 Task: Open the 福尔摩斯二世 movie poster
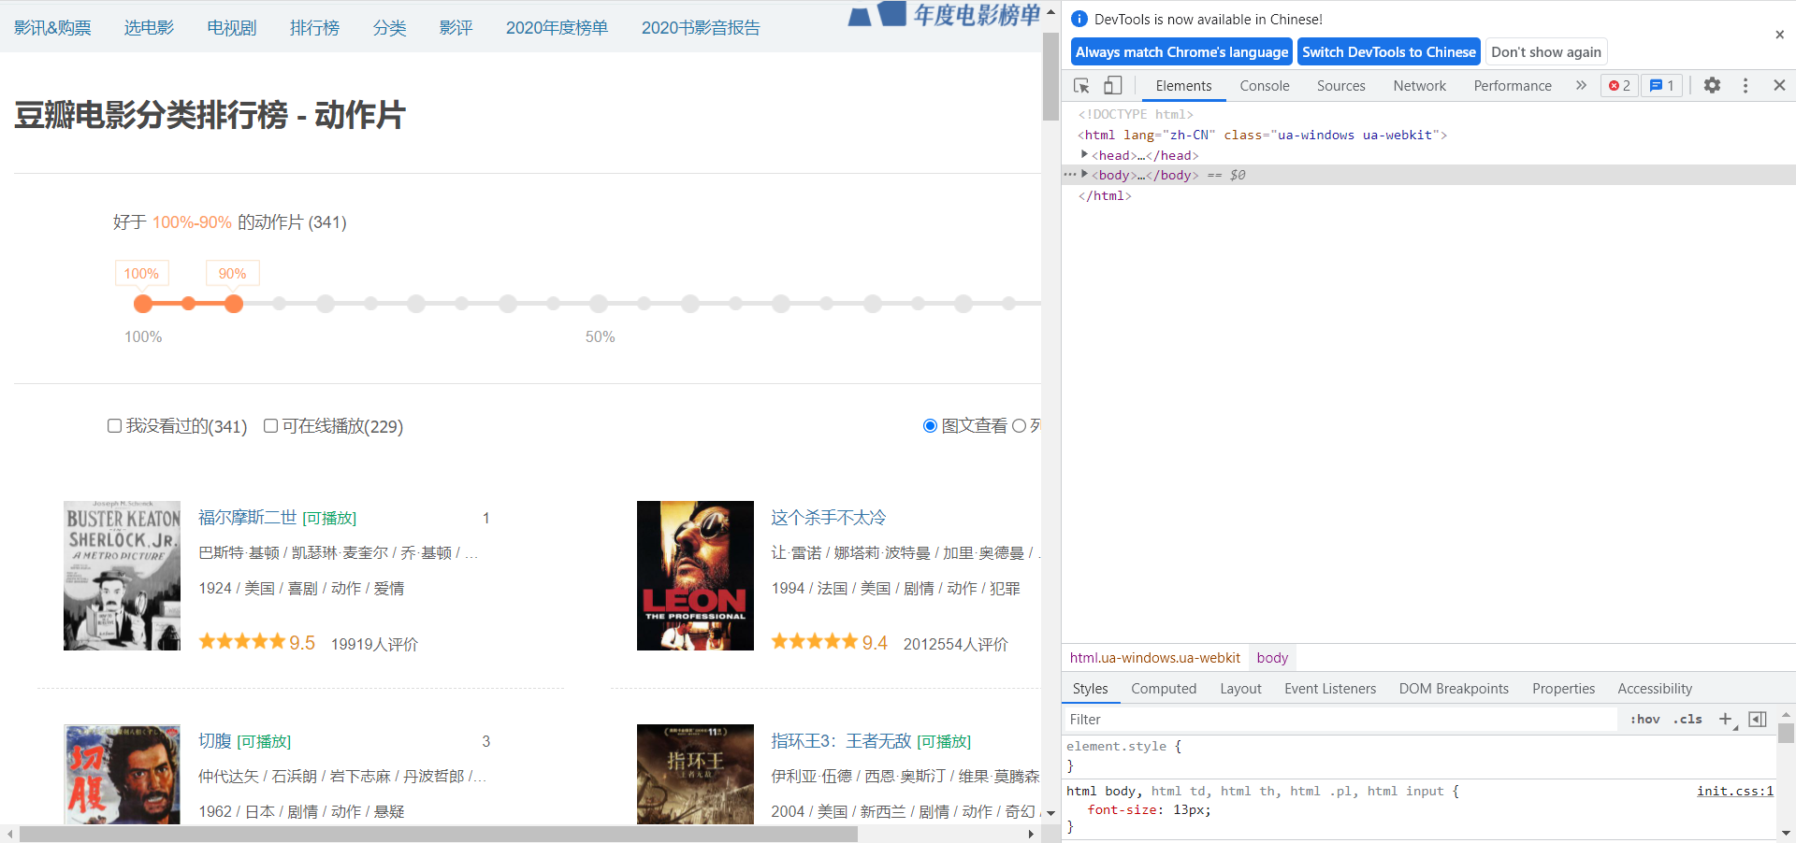(122, 576)
